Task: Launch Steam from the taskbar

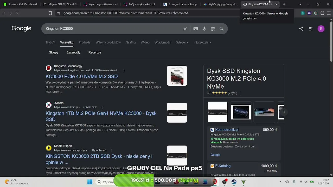Action: pyautogui.click(x=234, y=182)
